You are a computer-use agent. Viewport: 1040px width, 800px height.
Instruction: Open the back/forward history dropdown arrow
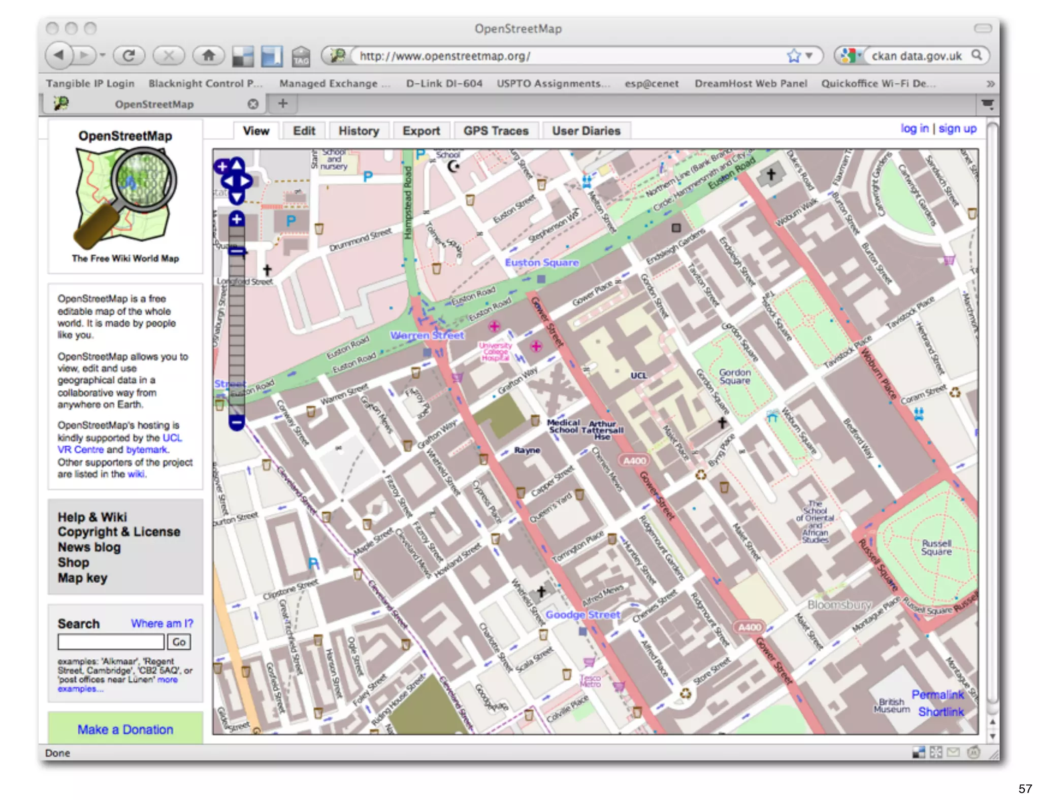pos(103,55)
